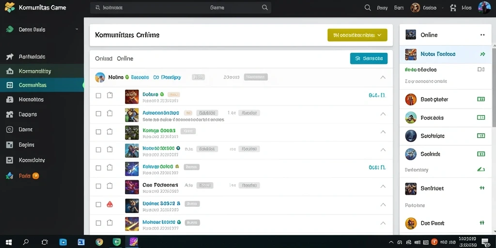The width and height of the screenshot is (496, 248).
Task: Click the double-arrow icon on Noter Fonioco
Action: pos(482,54)
